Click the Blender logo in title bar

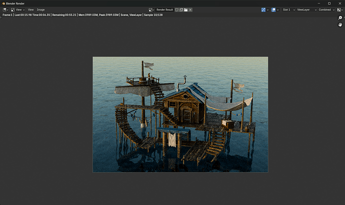point(3,3)
